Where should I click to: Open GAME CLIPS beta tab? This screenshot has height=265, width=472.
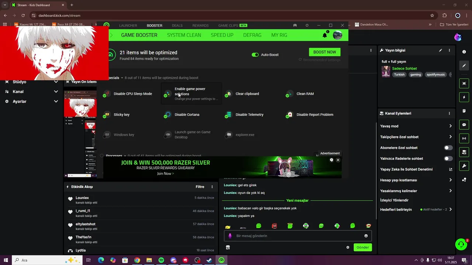coord(233,26)
